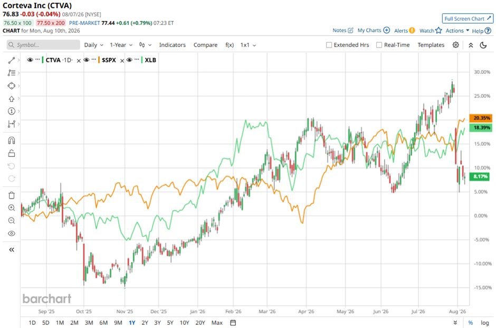This screenshot has width=496, height=328.
Task: Select the 10Y time range
Action: [185, 323]
